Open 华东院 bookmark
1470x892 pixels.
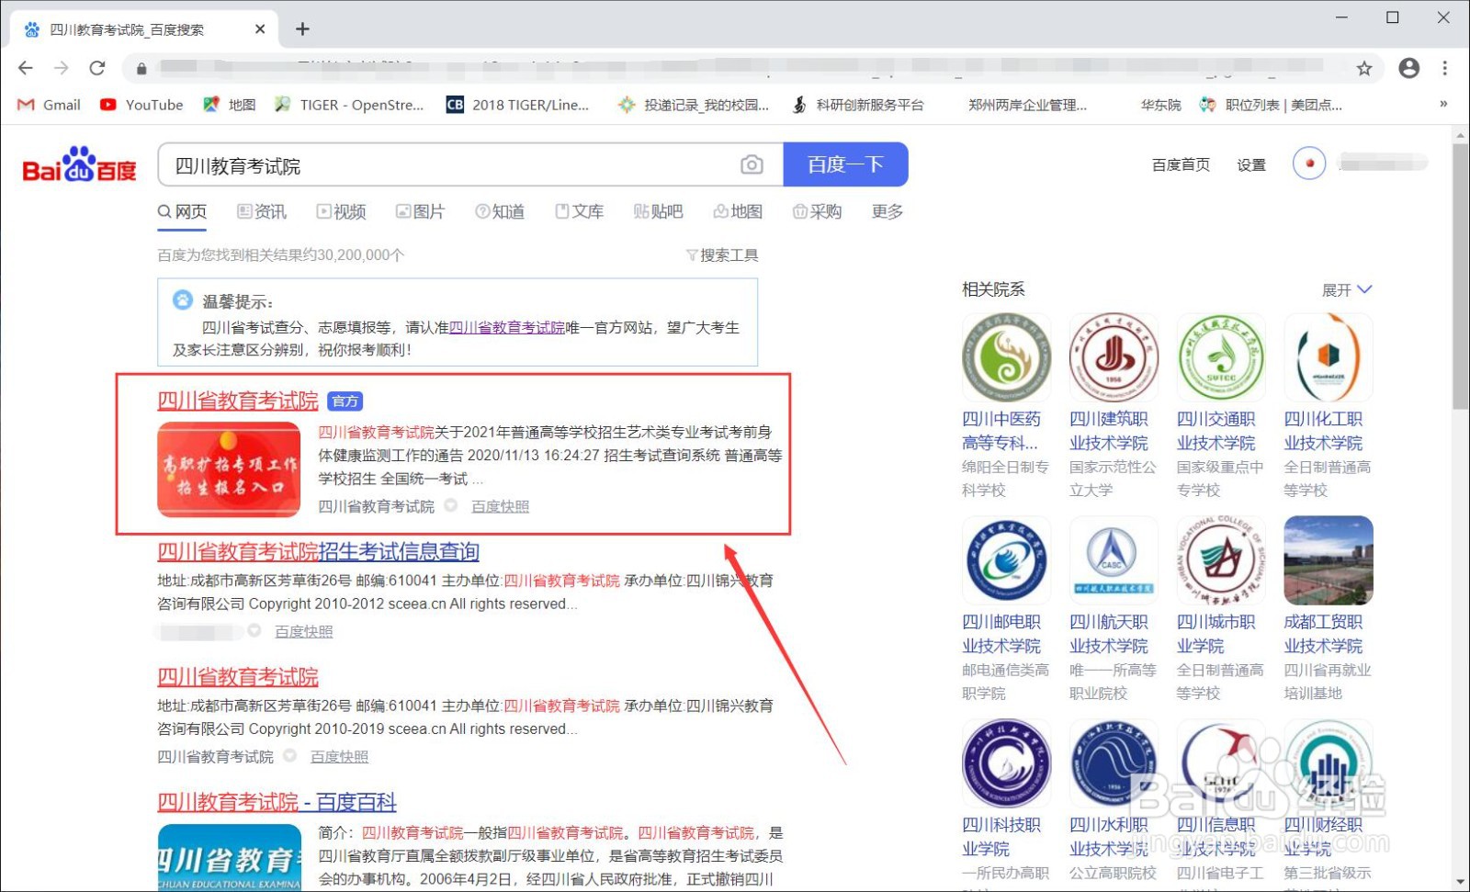[1160, 105]
